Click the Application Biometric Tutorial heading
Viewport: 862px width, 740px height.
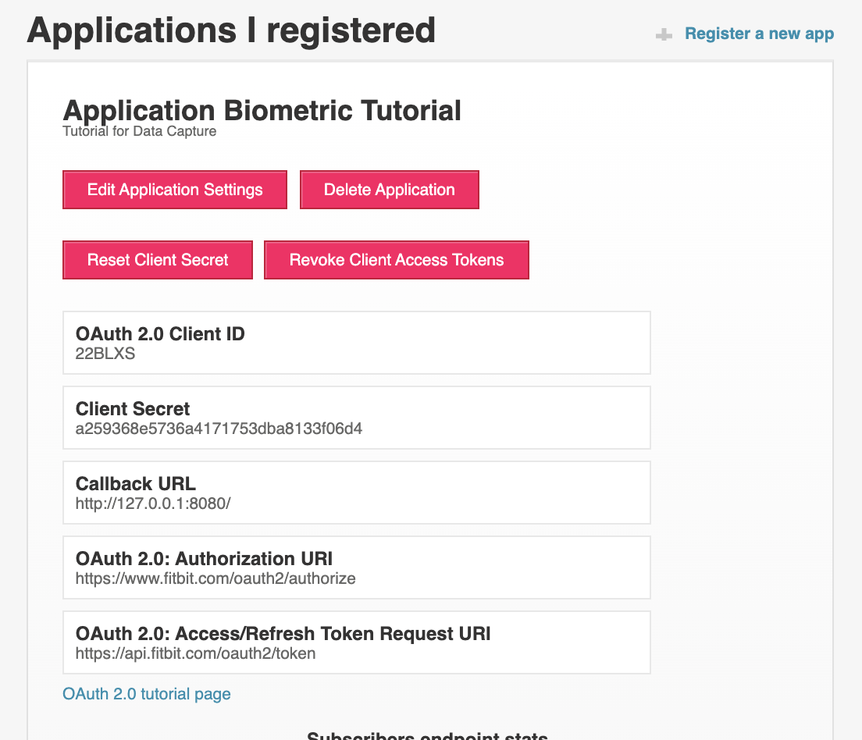[262, 110]
